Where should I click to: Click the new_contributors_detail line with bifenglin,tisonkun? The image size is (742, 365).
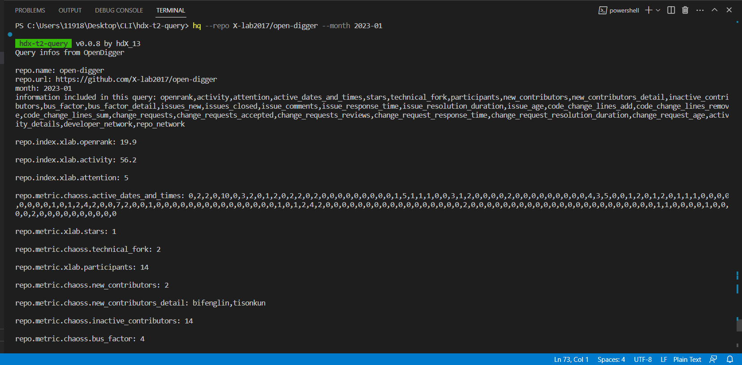click(x=140, y=303)
